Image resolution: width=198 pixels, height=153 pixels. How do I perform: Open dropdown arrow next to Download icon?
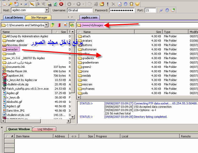point(74,4)
